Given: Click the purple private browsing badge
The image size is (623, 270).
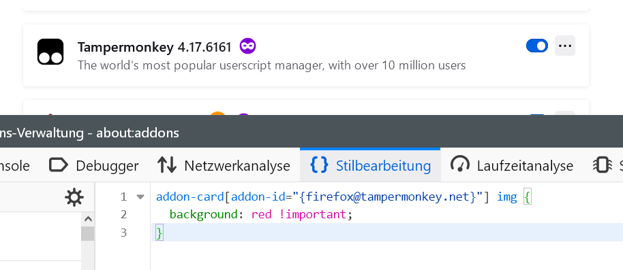Looking at the screenshot, I should click(247, 47).
